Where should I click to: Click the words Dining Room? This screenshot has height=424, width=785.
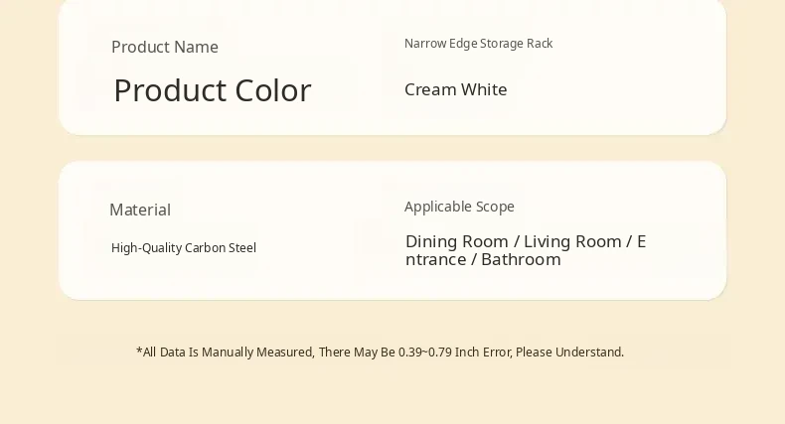click(456, 241)
